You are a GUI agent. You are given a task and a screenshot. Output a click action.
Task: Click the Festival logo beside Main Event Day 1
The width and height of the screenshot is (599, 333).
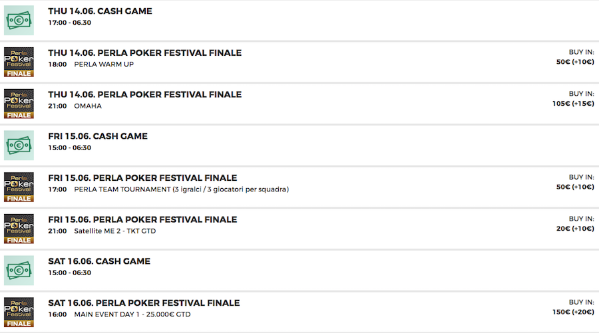click(19, 312)
